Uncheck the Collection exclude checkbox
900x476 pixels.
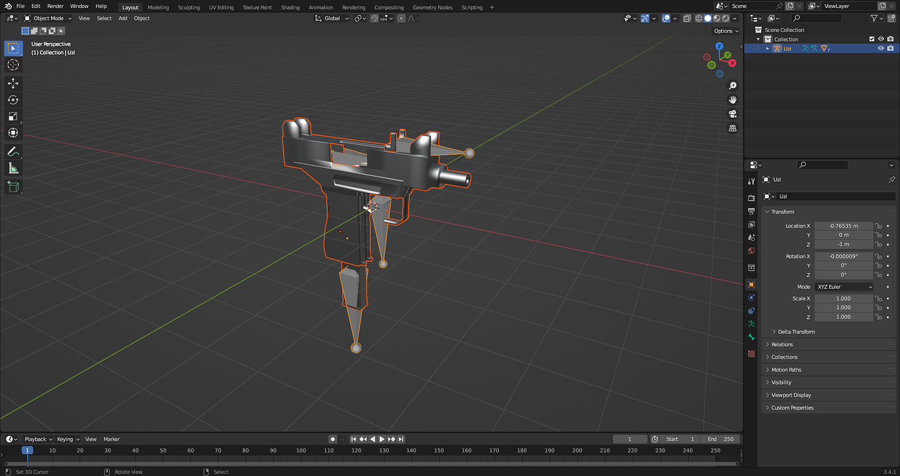pos(872,39)
